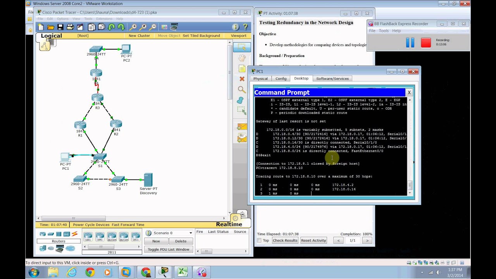
Task: Open Google Chrome from the taskbar
Action: tap(90, 272)
